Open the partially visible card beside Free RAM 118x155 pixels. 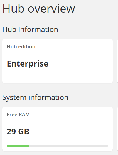[117, 129]
